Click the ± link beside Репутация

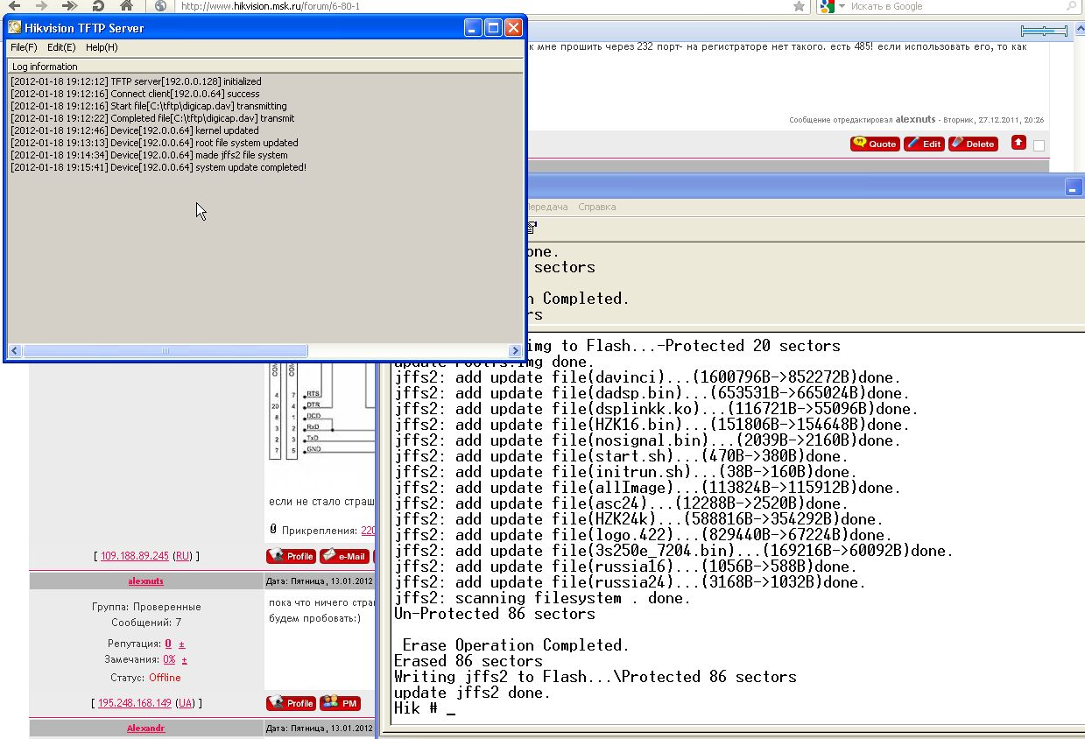[182, 644]
